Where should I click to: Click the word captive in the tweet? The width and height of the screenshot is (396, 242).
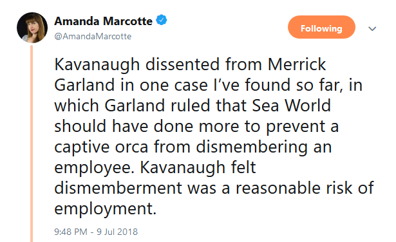click(x=82, y=147)
